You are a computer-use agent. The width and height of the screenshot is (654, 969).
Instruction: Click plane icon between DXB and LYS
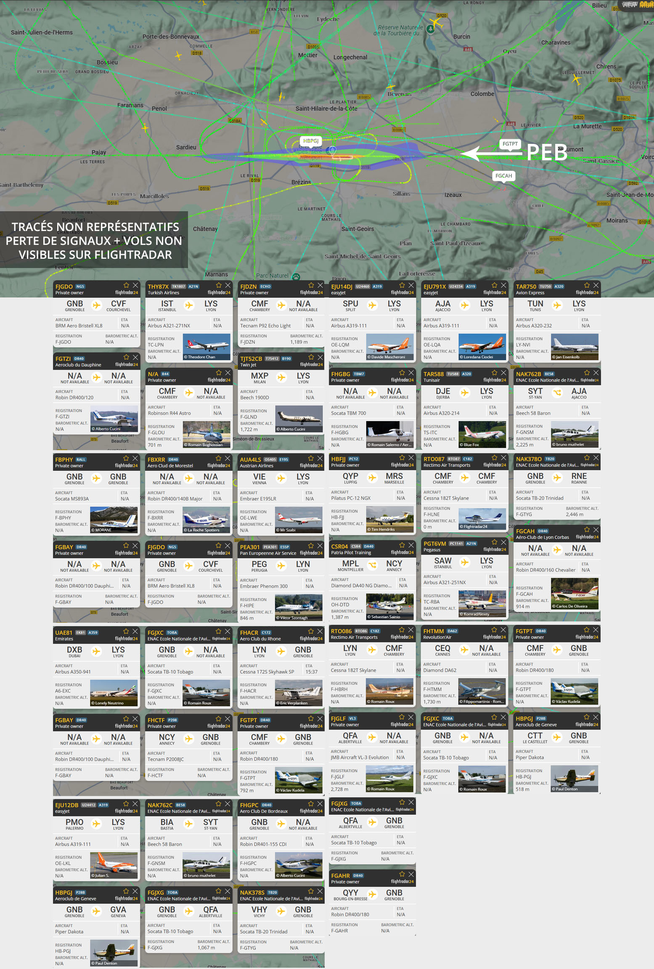(96, 651)
